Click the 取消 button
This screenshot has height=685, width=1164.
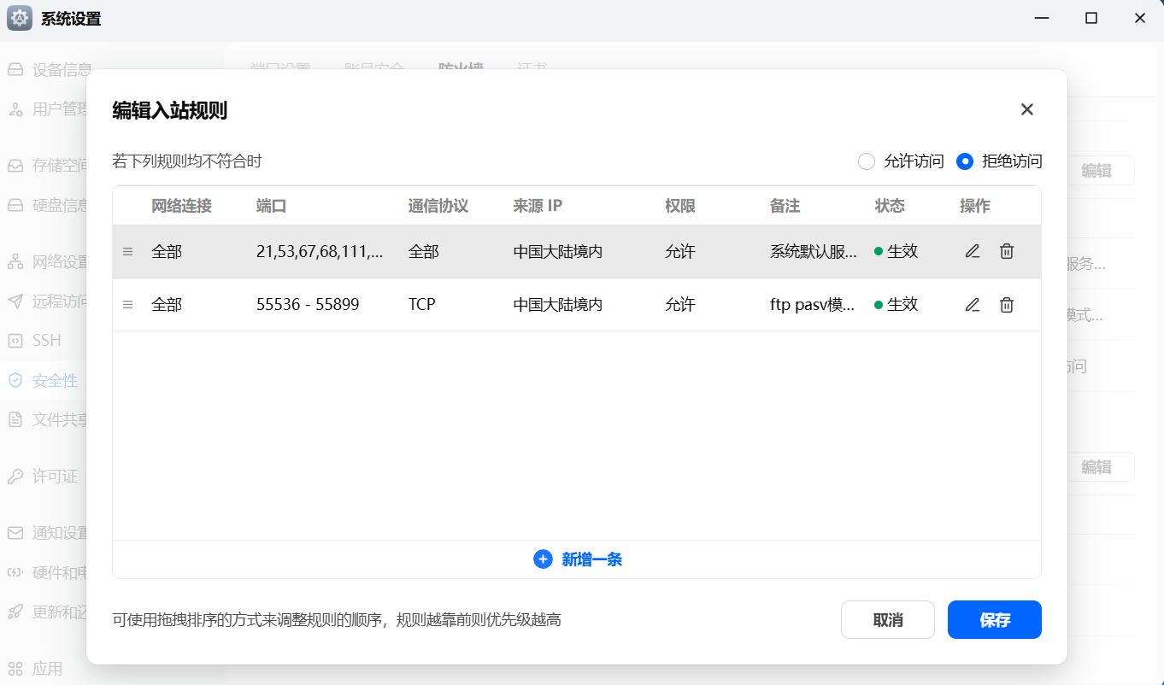coord(887,619)
